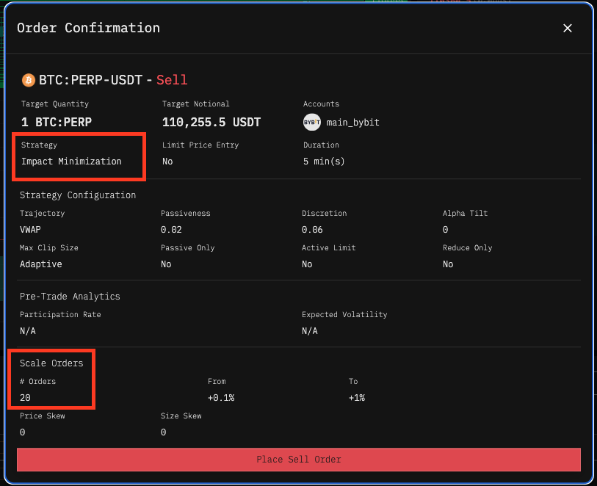Screen dimensions: 597x486
Task: Click the orange Bitcoin icon
Action: (28, 79)
